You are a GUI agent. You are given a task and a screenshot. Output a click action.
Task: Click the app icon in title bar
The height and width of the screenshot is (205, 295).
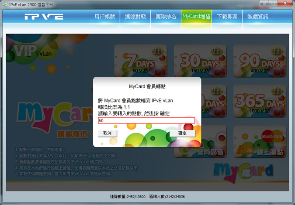(x=5, y=4)
